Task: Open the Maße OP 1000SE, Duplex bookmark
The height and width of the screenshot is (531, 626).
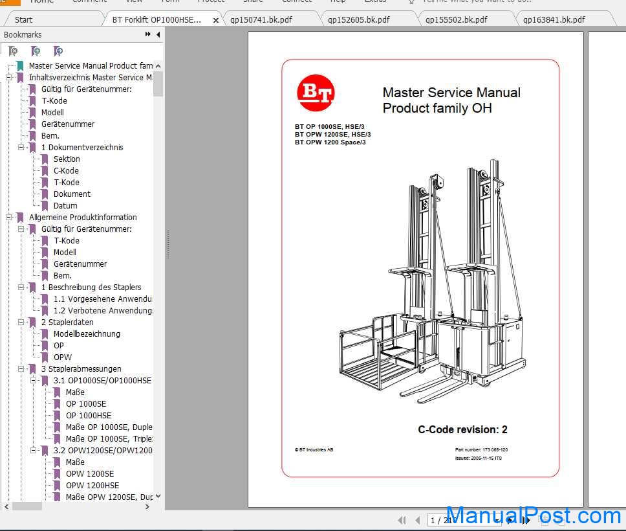Action: 109,427
